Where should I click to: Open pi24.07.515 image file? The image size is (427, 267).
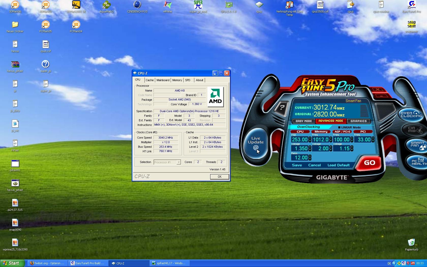coord(15,205)
